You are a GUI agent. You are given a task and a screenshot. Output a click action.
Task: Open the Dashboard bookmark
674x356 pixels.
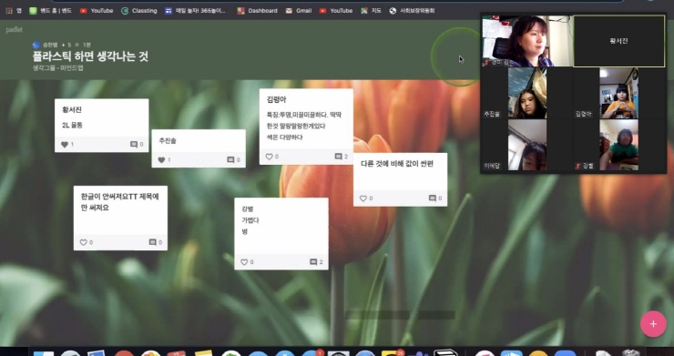point(257,11)
